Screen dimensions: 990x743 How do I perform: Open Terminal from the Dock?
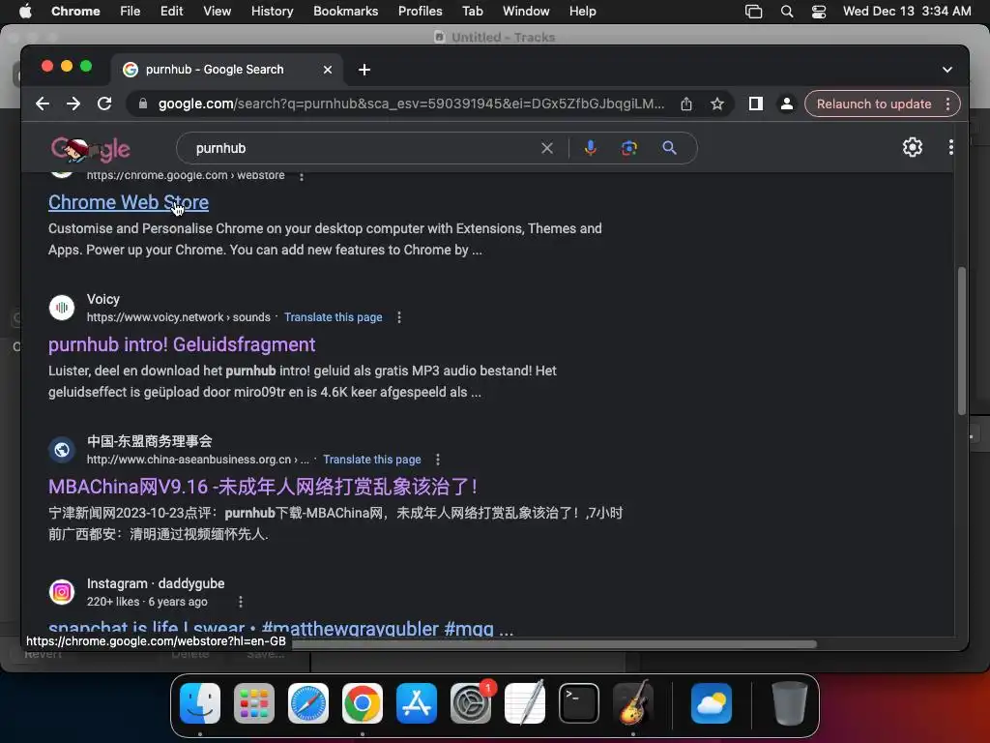tap(578, 703)
